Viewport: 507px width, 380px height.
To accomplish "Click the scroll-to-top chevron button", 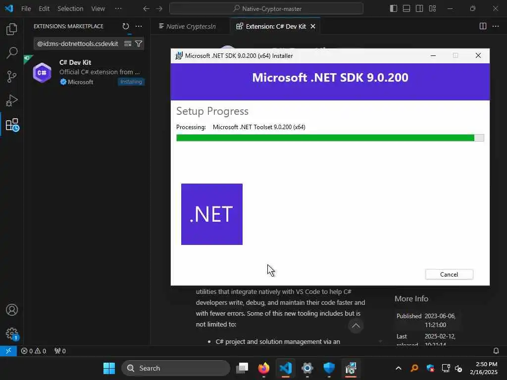I will (355, 326).
